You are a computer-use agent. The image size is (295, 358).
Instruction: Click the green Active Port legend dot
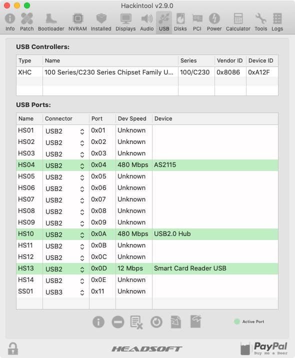click(237, 321)
